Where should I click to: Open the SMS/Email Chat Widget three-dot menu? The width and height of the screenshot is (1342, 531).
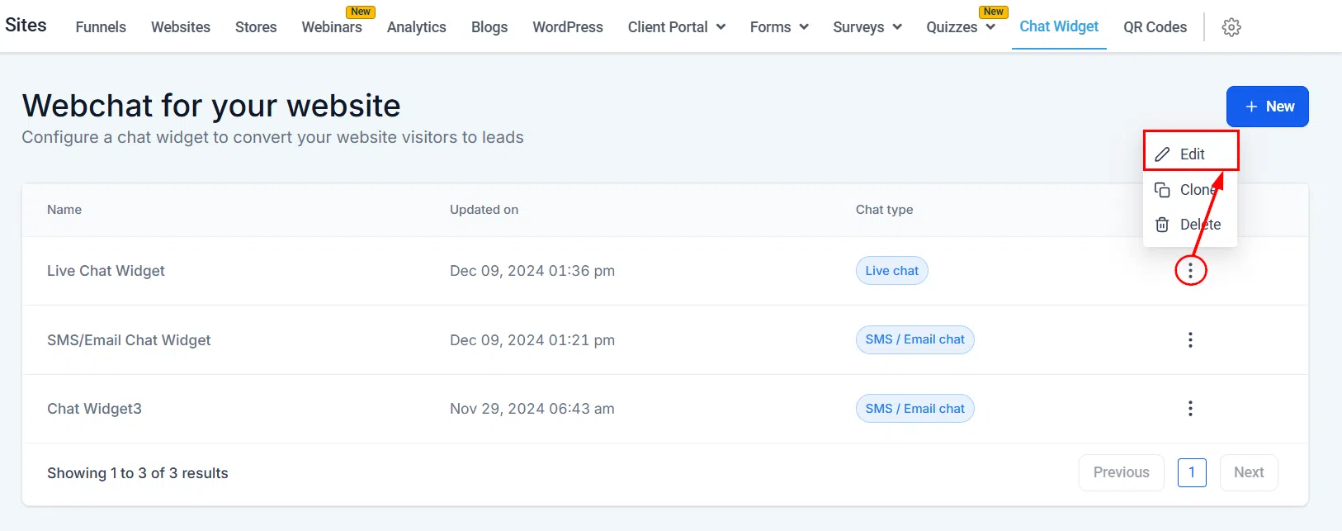(x=1190, y=339)
